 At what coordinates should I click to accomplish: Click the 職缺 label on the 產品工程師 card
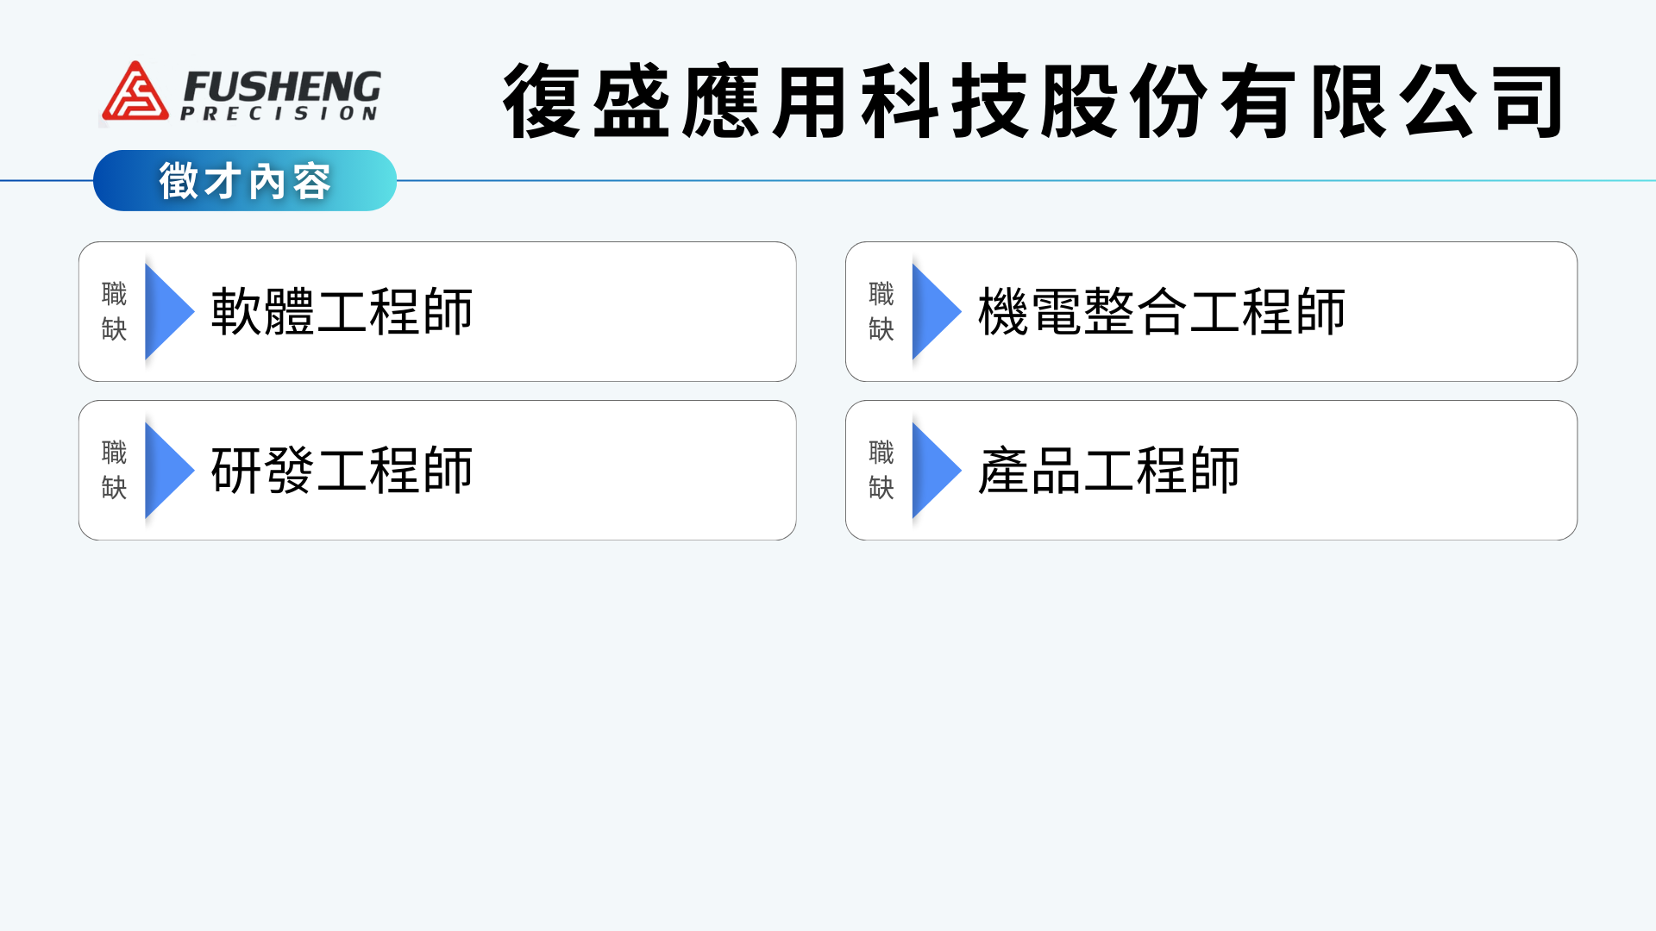coord(881,470)
